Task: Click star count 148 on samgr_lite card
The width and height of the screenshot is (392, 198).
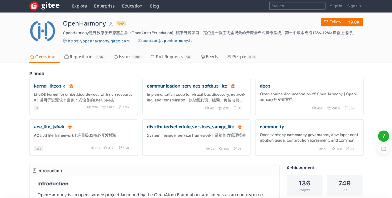Action: (224, 149)
